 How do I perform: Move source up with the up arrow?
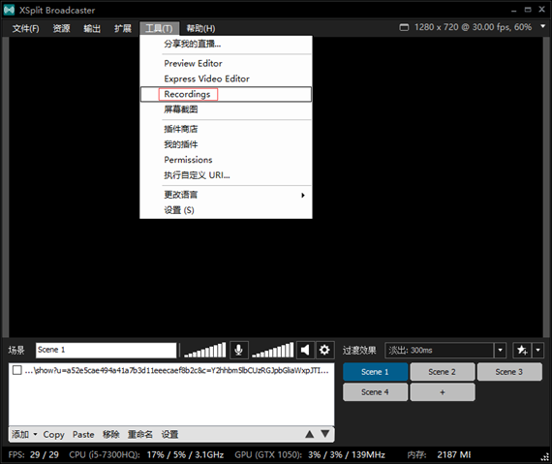tap(310, 434)
